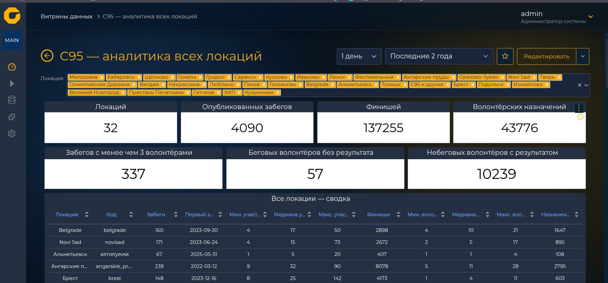Sort table by Забеги column

[156, 214]
